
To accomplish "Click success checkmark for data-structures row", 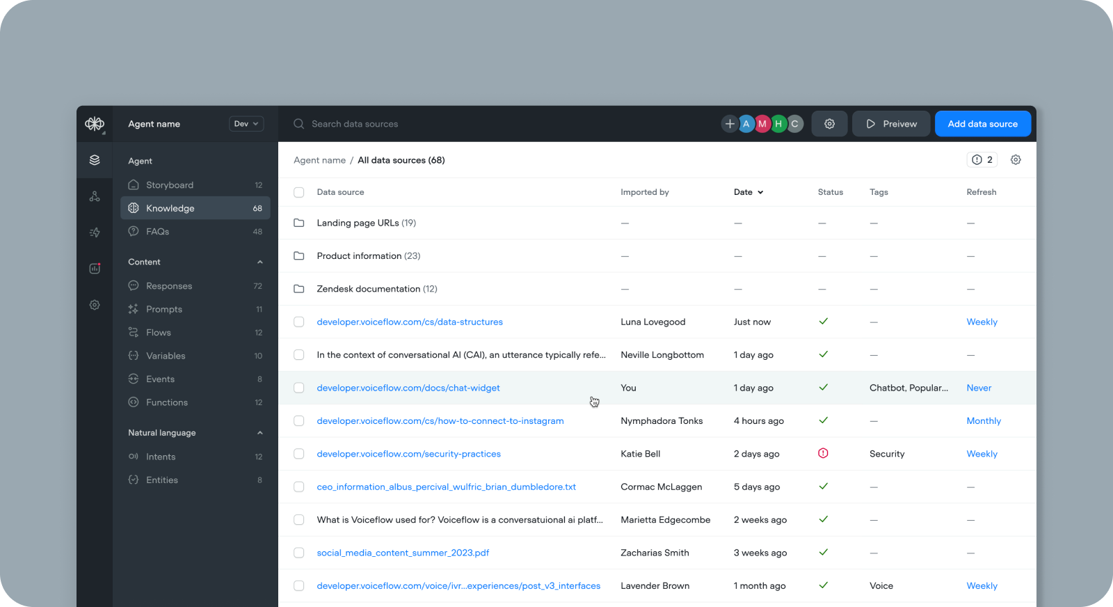I will (824, 322).
